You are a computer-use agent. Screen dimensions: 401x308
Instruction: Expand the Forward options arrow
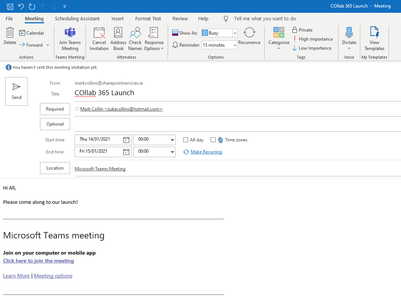47,45
